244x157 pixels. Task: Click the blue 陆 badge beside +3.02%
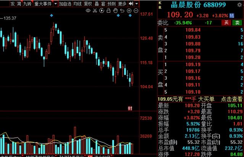coord(232,16)
